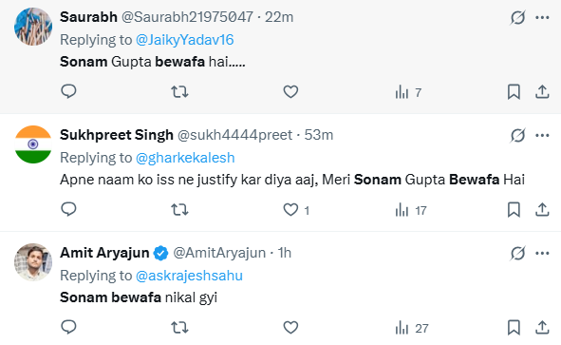Like Saurabh's Sonam Gupta tweet
561x345 pixels.
(x=290, y=91)
